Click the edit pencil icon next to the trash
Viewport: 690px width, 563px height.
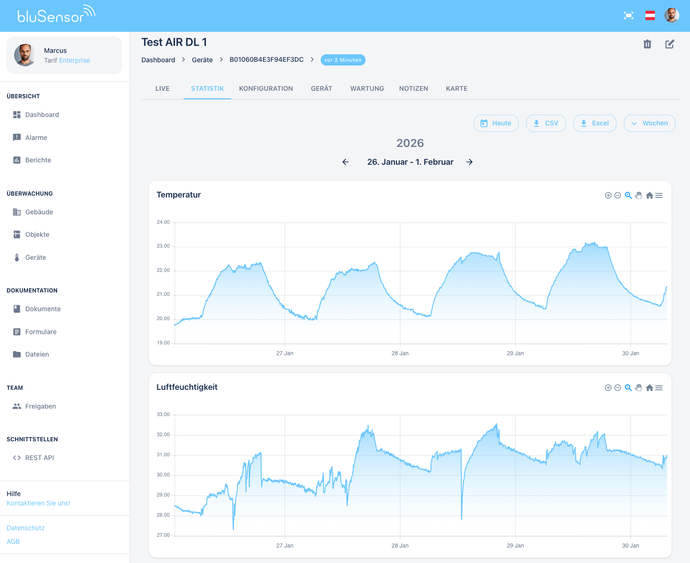tap(669, 44)
